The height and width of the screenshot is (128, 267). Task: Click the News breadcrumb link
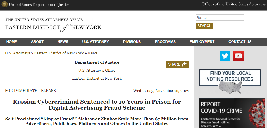pyautogui.click(x=92, y=53)
